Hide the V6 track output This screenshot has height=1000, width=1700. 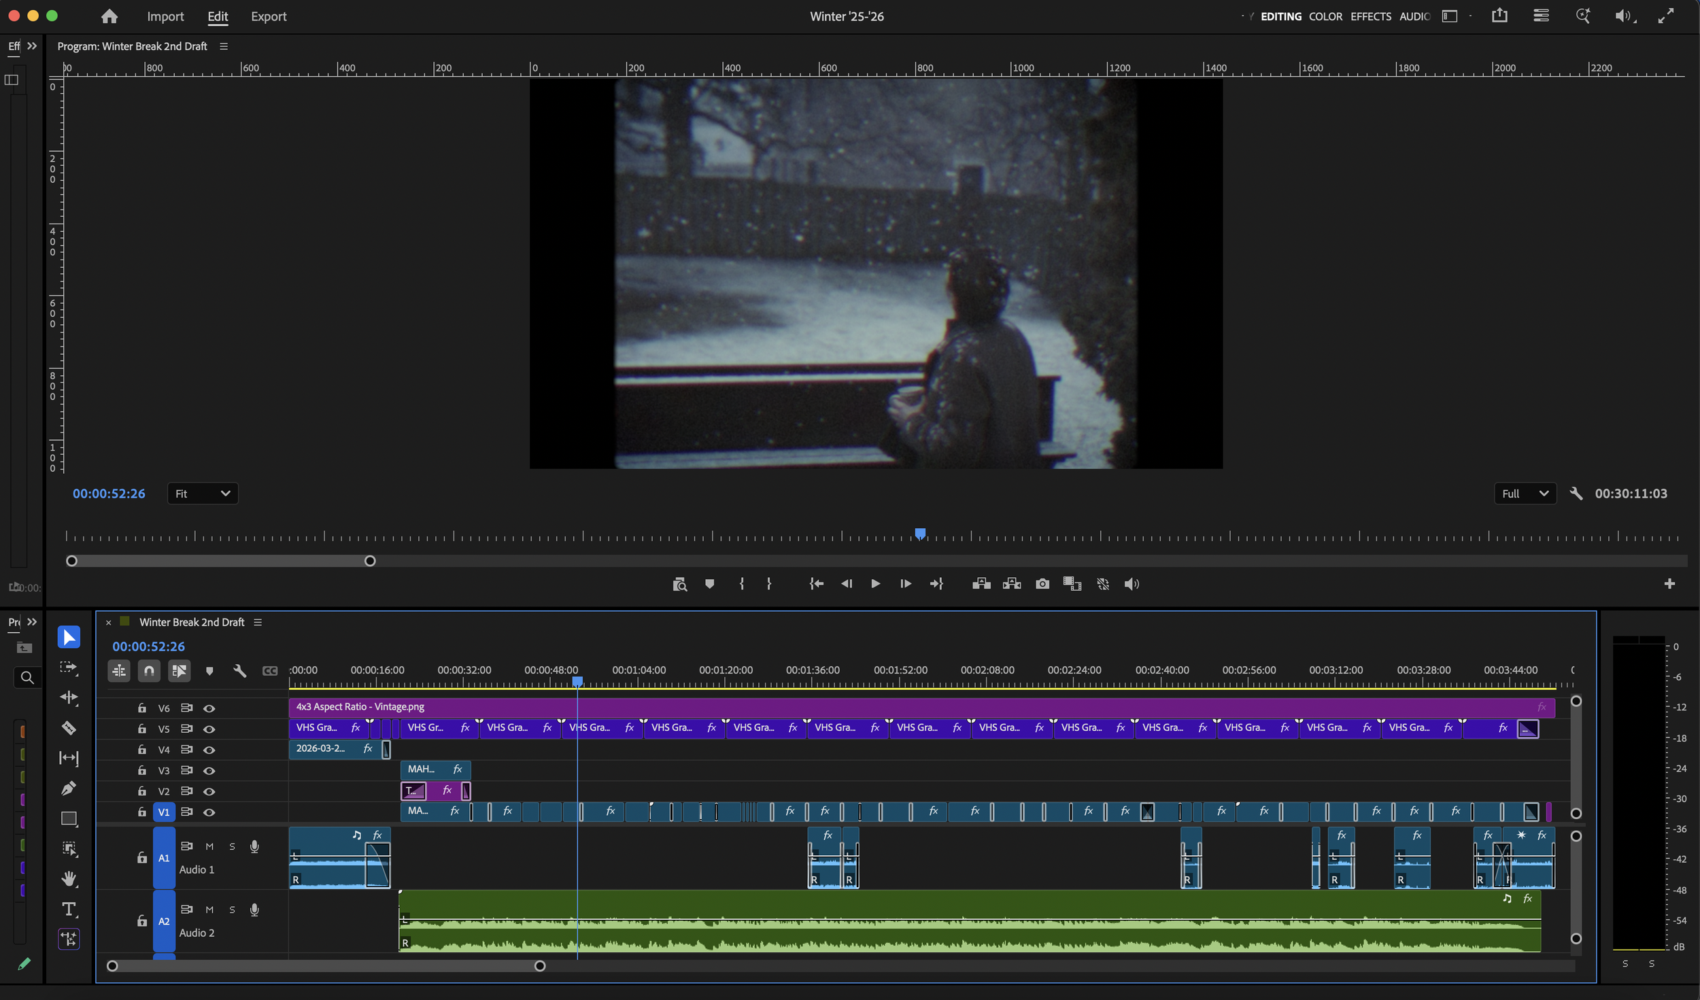tap(209, 708)
